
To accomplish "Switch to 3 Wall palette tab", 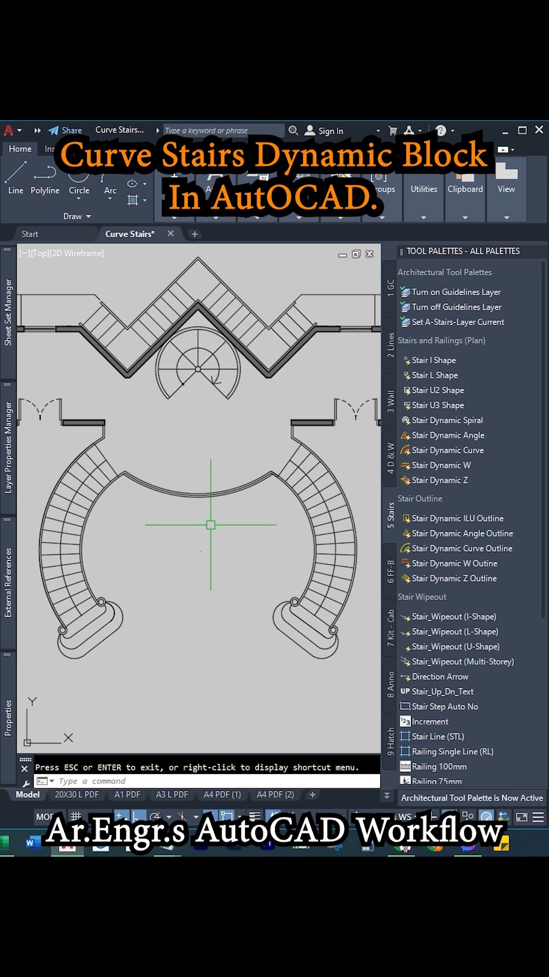I will pos(390,401).
